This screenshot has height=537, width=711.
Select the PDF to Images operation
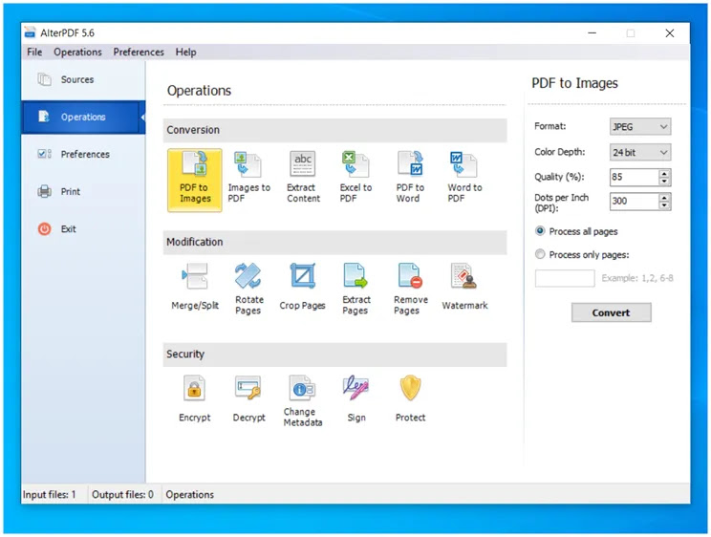click(x=195, y=180)
